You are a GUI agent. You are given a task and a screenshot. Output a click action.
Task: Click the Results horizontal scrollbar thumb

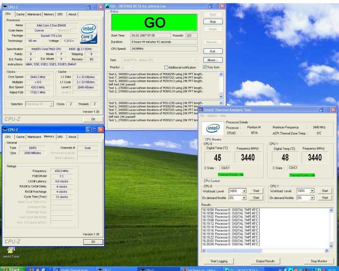pyautogui.click(x=234, y=251)
